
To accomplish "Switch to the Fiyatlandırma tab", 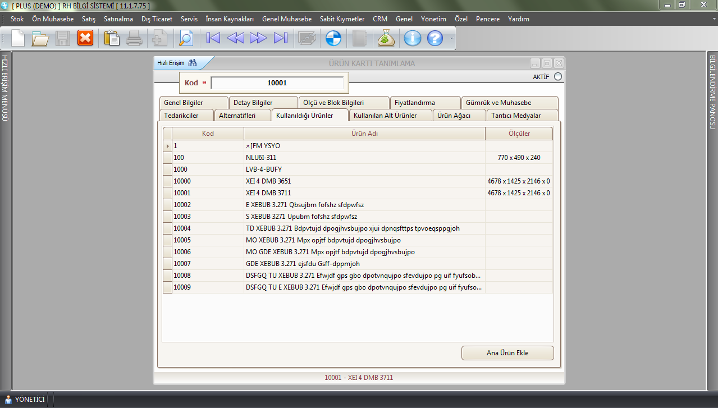I will click(x=414, y=103).
